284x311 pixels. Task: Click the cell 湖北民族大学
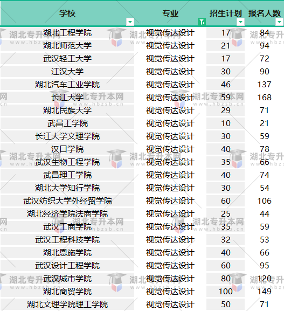tap(67, 110)
